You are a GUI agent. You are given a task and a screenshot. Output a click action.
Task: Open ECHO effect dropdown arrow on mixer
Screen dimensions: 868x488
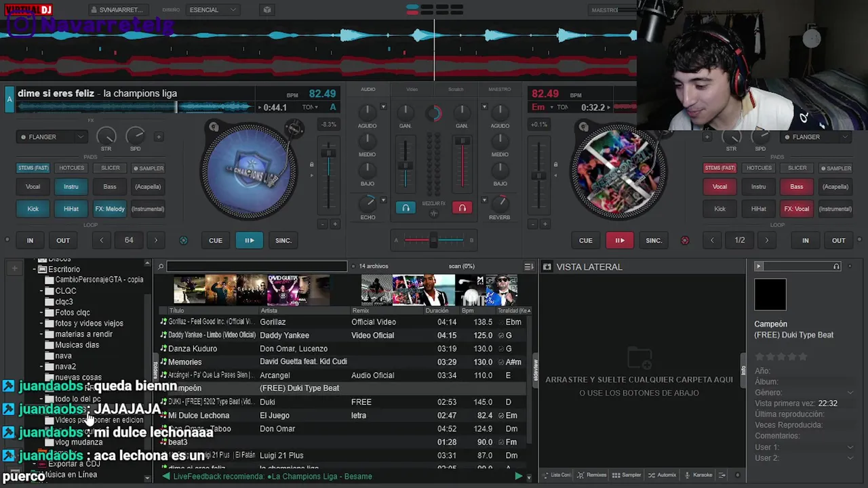click(383, 201)
